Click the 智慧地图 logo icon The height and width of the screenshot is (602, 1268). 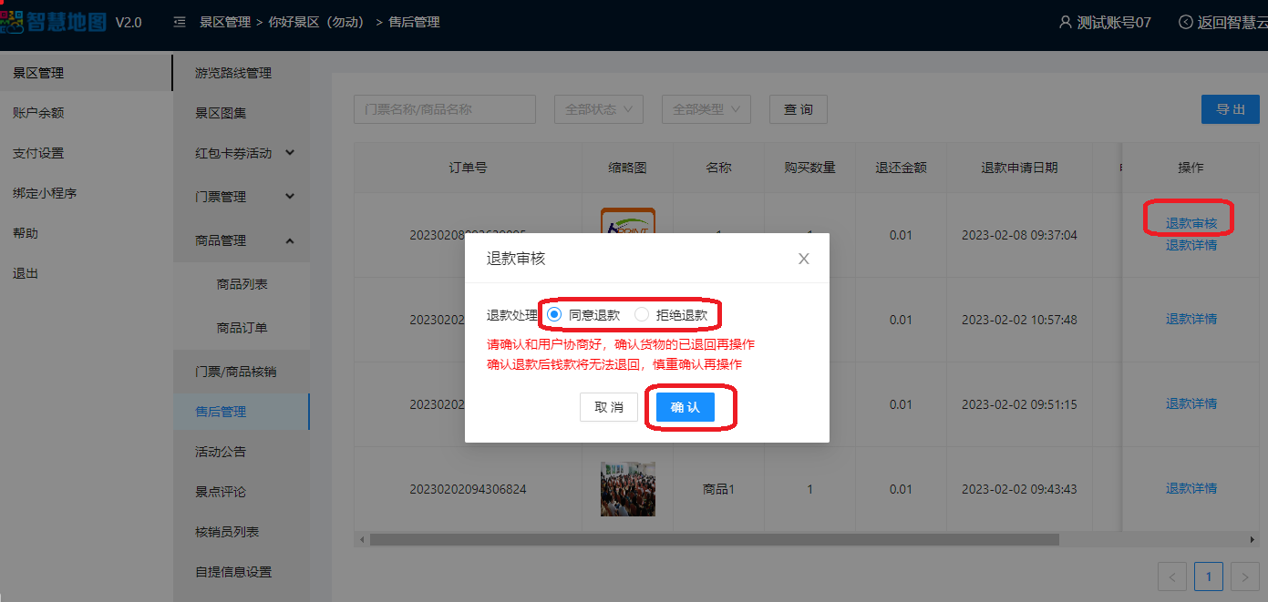click(11, 22)
